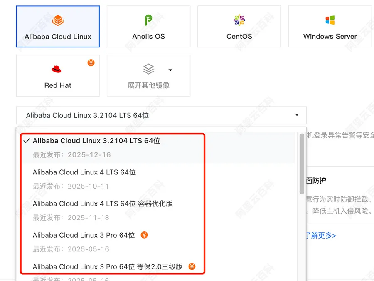Select the Anolis OS operating system tile

pos(148,26)
